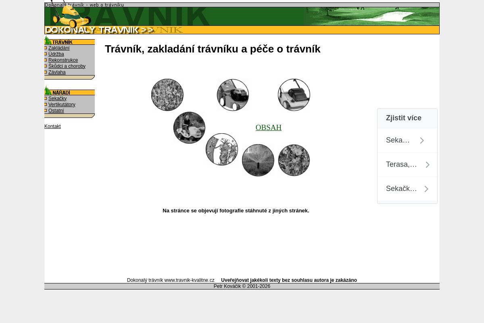This screenshot has height=323, width=484.
Task: Expand the Seka… item in Zjistit více
Action: tap(407, 140)
